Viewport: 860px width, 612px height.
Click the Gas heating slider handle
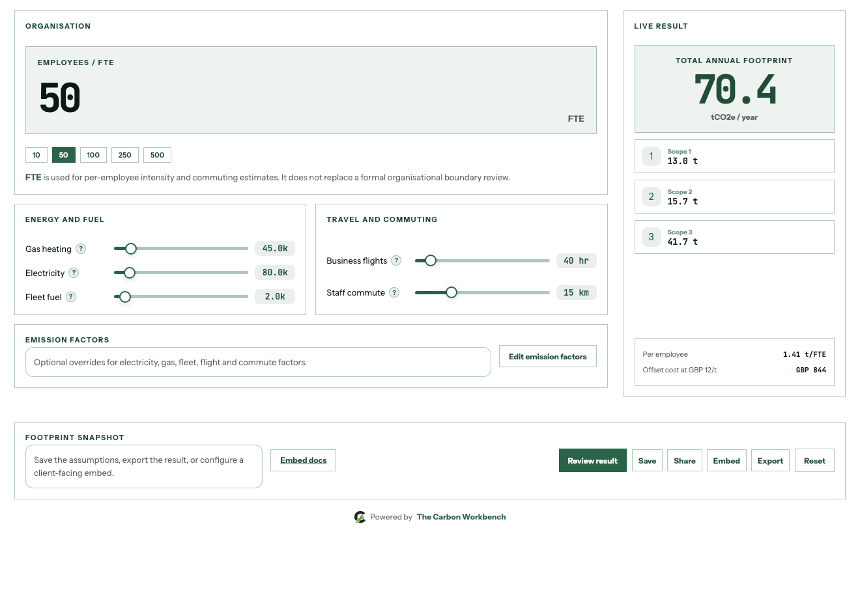point(131,249)
